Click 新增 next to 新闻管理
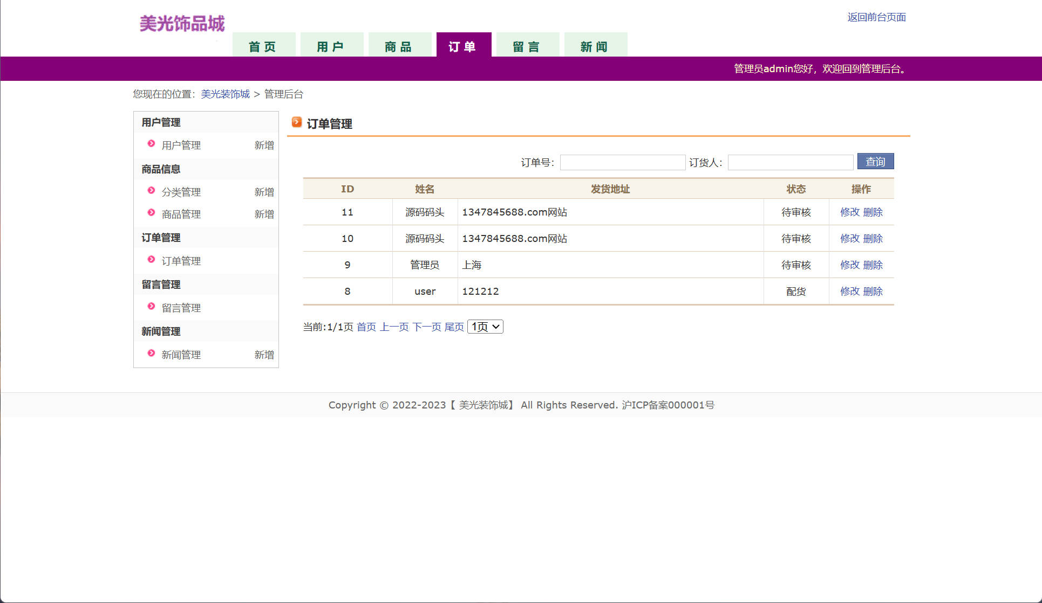The image size is (1042, 603). (264, 355)
